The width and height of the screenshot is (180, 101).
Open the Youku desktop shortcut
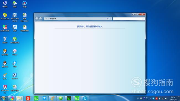25,4
